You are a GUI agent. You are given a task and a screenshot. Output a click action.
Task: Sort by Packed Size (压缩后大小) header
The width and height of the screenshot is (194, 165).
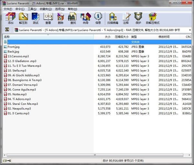point(121,37)
